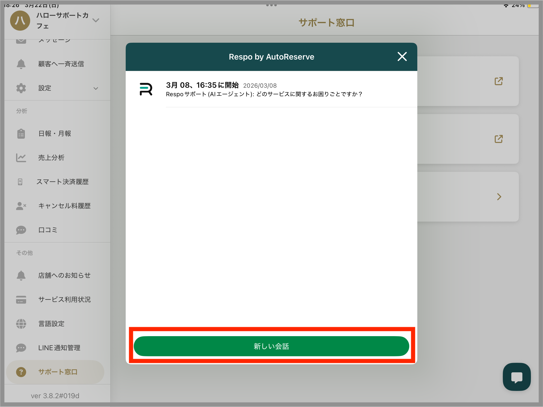Open the store switcher dropdown chevron
Image resolution: width=543 pixels, height=407 pixels.
(96, 20)
